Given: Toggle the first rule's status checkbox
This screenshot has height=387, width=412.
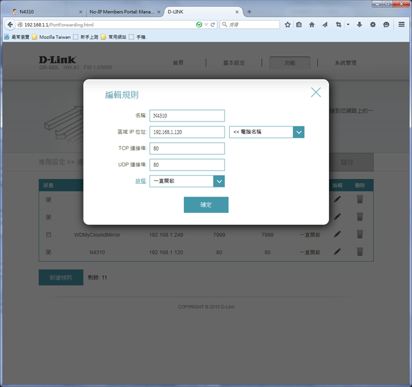Looking at the screenshot, I should point(48,200).
